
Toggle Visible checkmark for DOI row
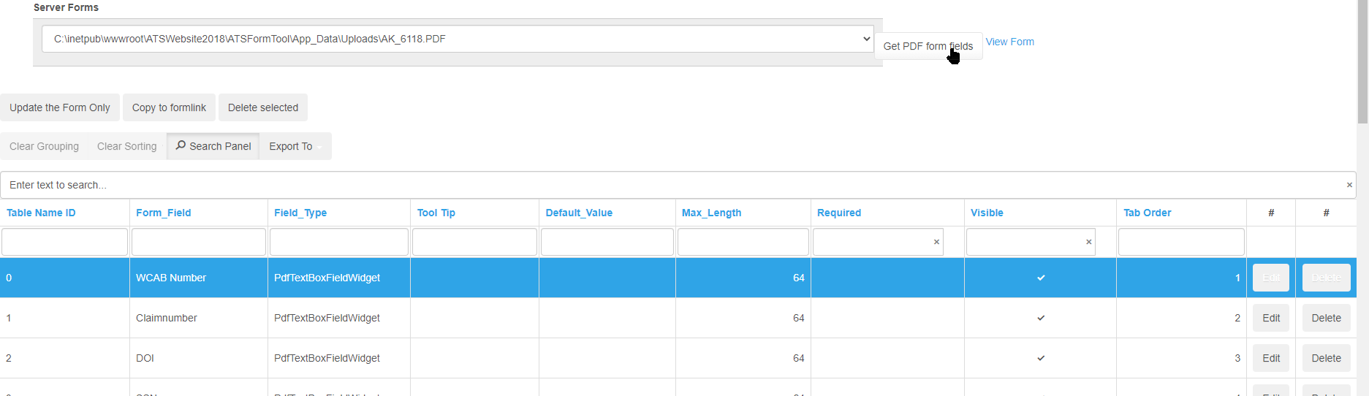coord(1041,358)
